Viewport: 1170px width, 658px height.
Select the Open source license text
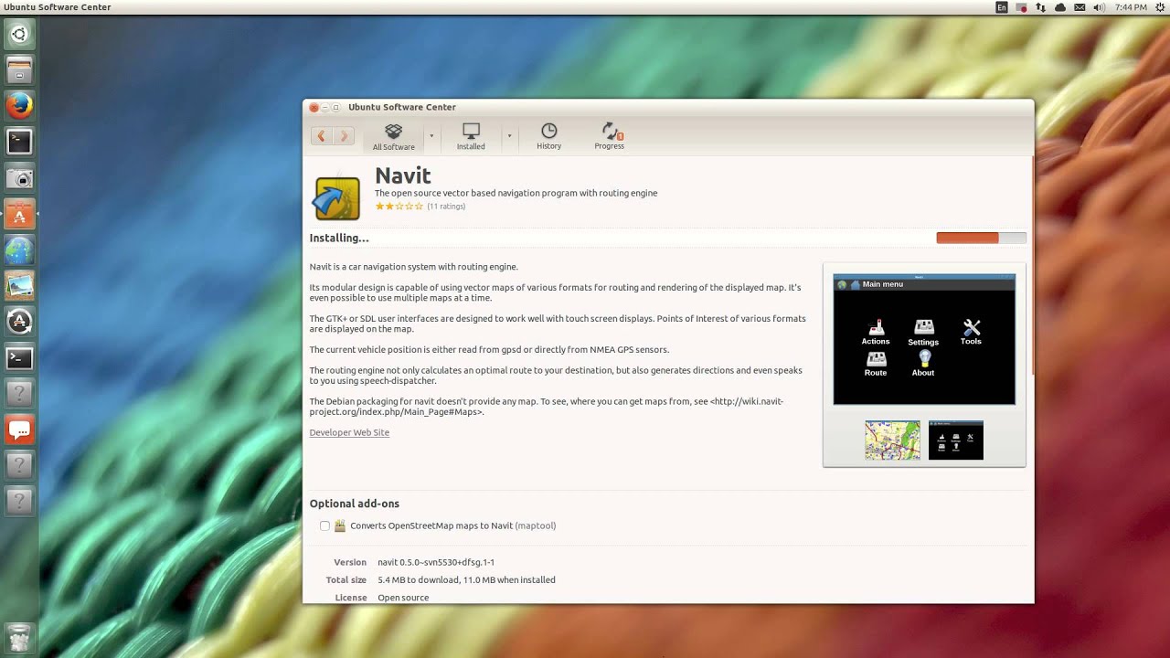pos(403,598)
